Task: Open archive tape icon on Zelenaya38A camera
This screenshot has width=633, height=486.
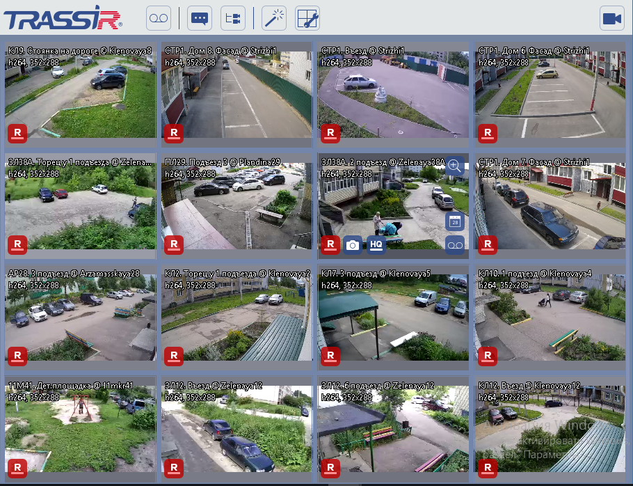Action: pyautogui.click(x=455, y=244)
